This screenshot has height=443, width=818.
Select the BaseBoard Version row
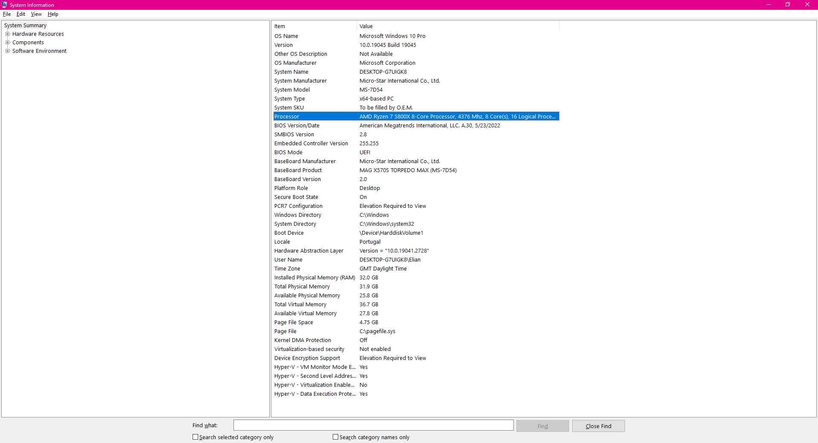(x=416, y=179)
